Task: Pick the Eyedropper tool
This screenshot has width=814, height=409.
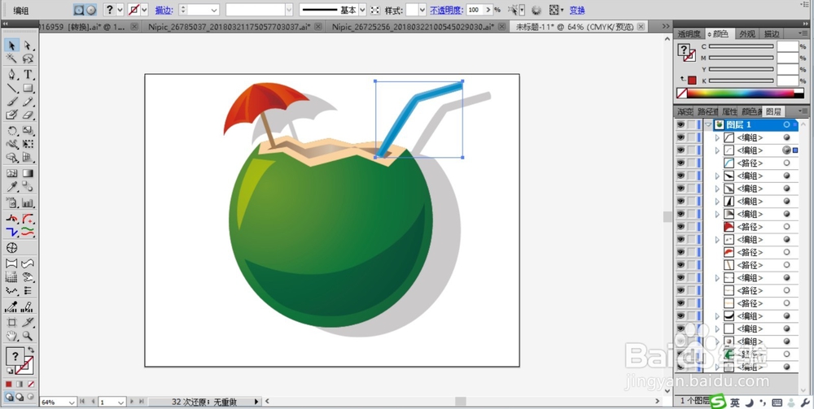Action: point(12,187)
